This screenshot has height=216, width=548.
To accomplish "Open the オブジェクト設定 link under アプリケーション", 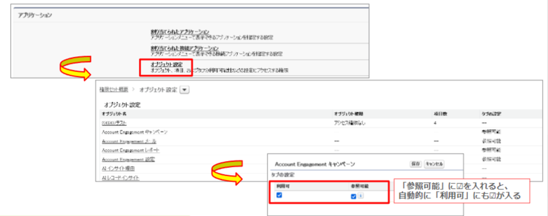I will coord(166,65).
